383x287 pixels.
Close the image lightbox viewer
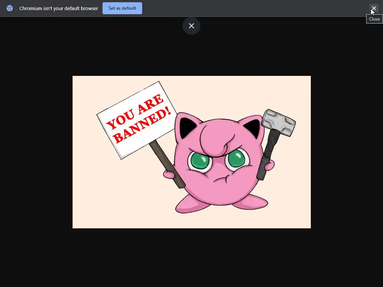[191, 26]
